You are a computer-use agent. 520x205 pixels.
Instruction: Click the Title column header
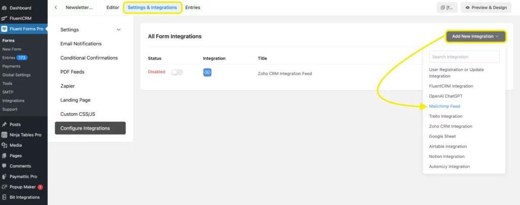point(263,58)
